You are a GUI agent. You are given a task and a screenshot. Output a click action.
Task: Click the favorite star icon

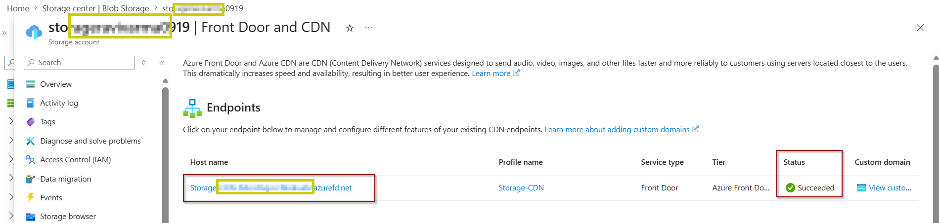click(350, 28)
